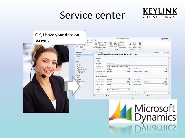Click the contract entity icon beside the title
Screen dimensions: 185x138
pos(96,53)
